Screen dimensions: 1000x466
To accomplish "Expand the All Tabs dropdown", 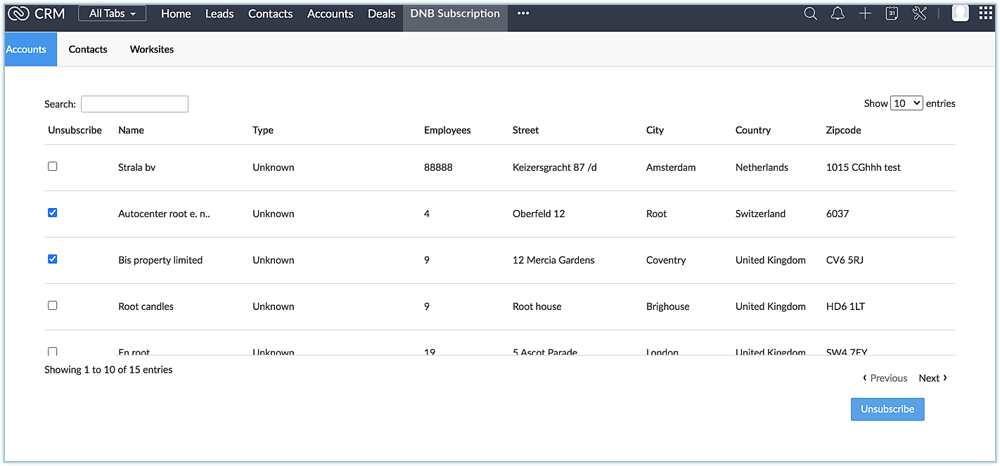I will (113, 13).
